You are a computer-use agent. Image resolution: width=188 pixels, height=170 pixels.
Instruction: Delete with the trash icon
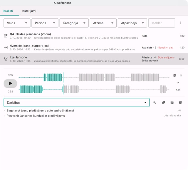click(180, 102)
